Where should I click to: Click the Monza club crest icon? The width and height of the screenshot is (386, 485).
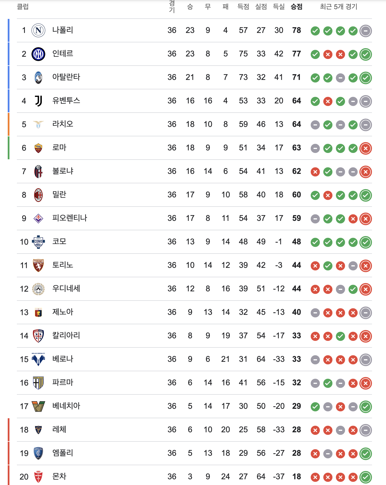click(x=38, y=477)
